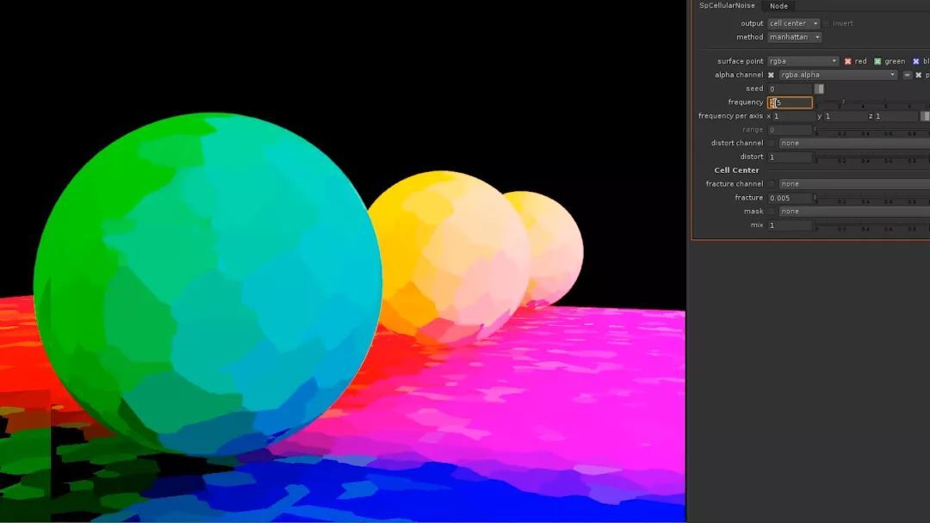Toggle the blue channel checkbox
Viewport: 930px width, 523px height.
(x=916, y=61)
